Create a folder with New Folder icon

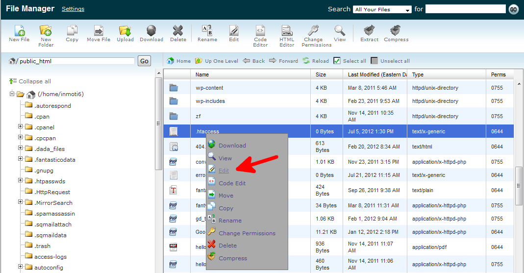pyautogui.click(x=46, y=31)
